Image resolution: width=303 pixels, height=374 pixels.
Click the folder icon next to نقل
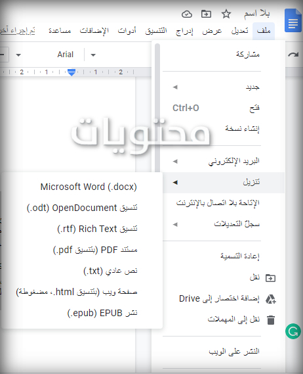271,278
